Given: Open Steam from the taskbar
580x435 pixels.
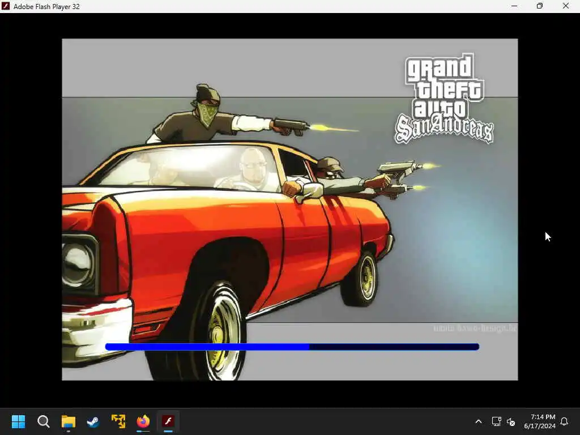Looking at the screenshot, I should coord(93,421).
